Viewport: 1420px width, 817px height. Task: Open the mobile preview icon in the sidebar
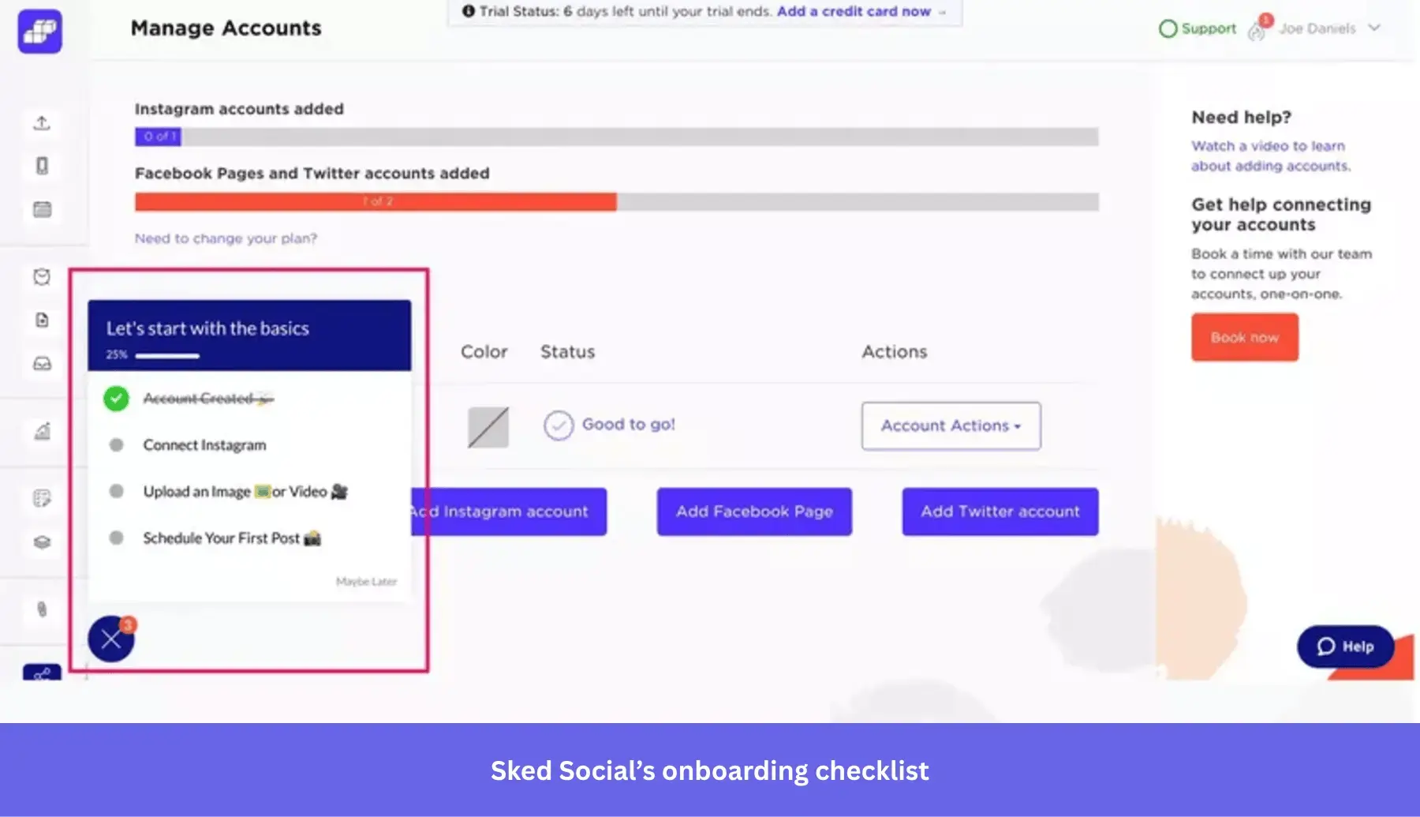(42, 166)
